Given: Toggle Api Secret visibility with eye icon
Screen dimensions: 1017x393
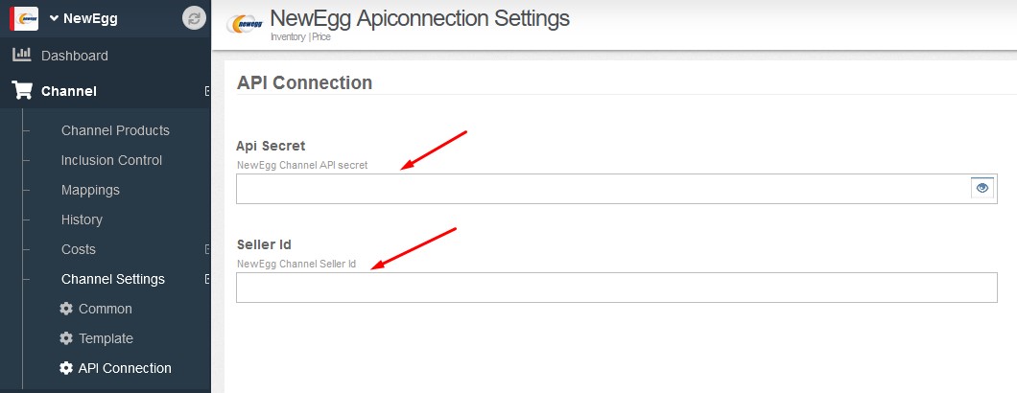Looking at the screenshot, I should point(982,188).
